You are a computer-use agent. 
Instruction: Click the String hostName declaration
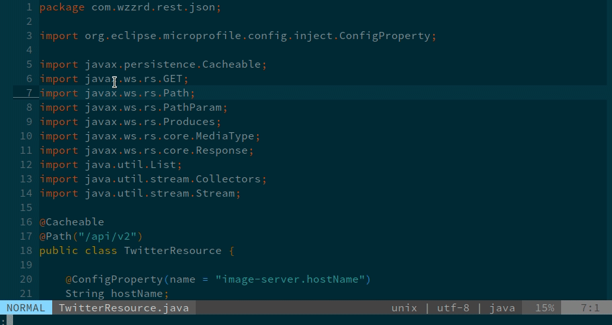tap(117, 294)
